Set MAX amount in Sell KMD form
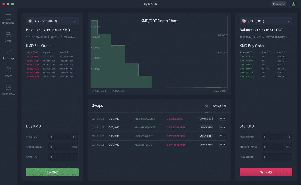Viewport: 301px width, 185px height. 288,147
